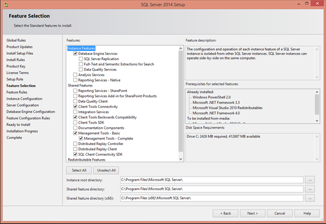Screen dimensions: 326x224
Task: Click the Unselect All button
Action: [106, 170]
